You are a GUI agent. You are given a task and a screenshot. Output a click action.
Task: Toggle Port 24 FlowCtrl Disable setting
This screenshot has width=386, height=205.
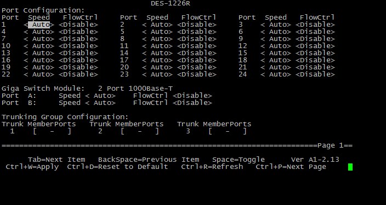click(315, 74)
